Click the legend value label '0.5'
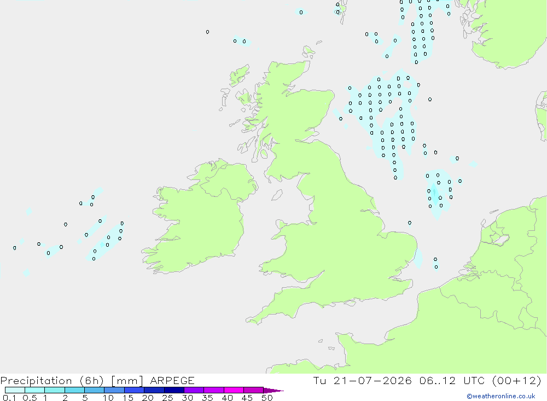The image size is (547, 401). click(30, 398)
